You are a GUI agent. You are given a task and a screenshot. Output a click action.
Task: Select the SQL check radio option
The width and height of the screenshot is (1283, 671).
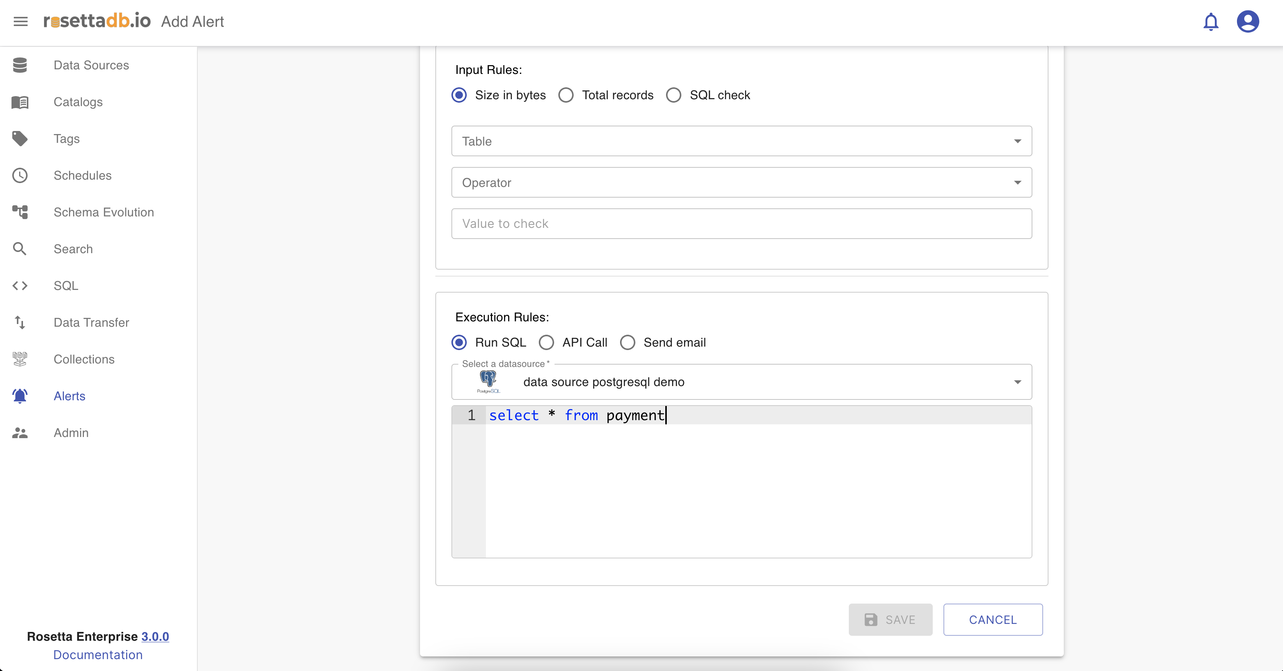tap(673, 95)
